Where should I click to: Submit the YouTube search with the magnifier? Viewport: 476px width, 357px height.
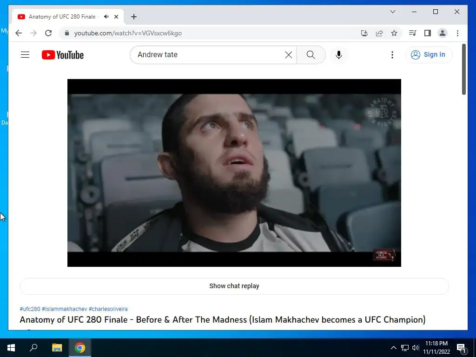[x=311, y=55]
